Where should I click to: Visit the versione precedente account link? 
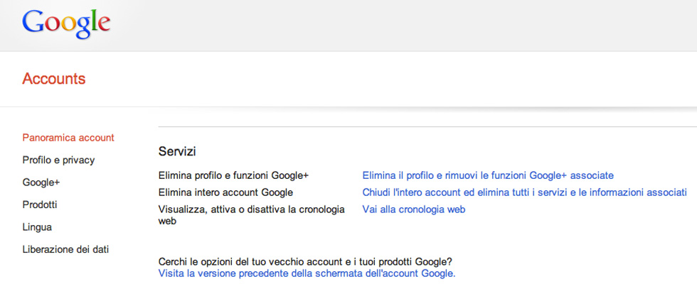[x=307, y=273]
